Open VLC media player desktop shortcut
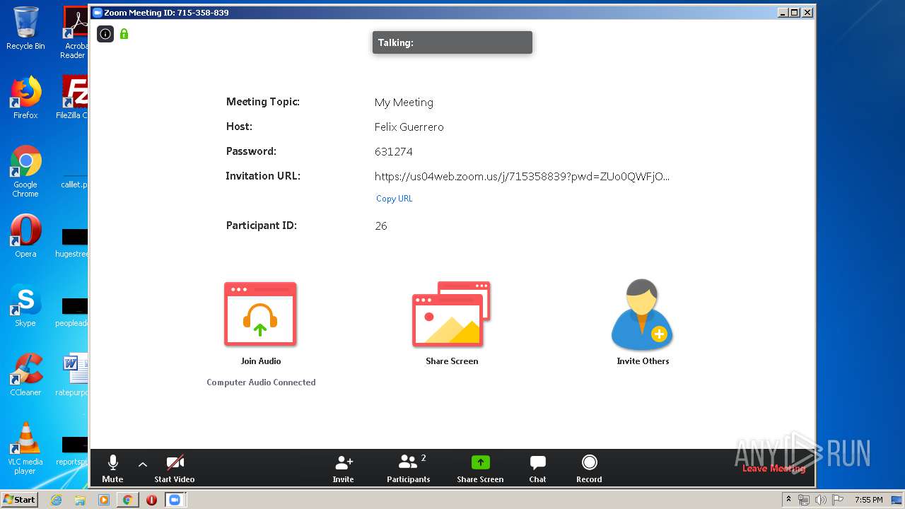The height and width of the screenshot is (509, 905). (25, 448)
